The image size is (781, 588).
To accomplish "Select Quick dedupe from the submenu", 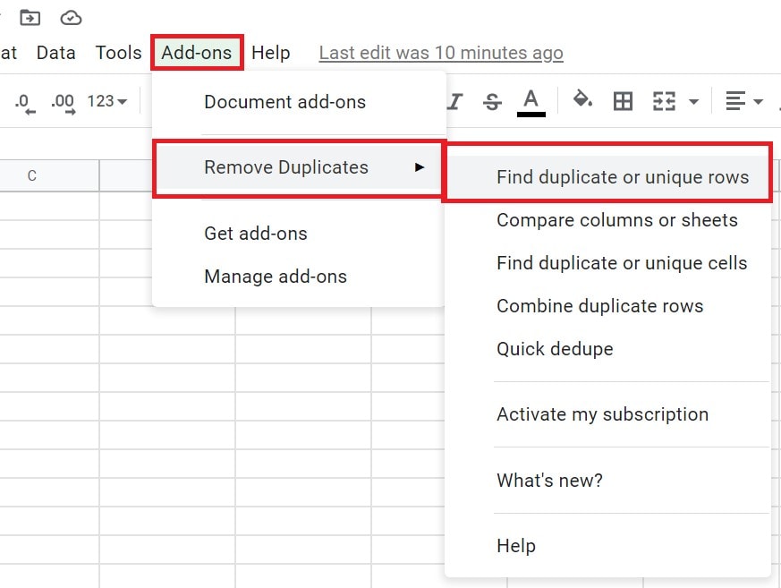I will click(555, 349).
